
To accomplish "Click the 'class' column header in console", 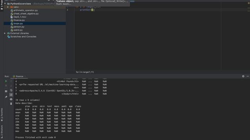I will [x=78, y=106].
